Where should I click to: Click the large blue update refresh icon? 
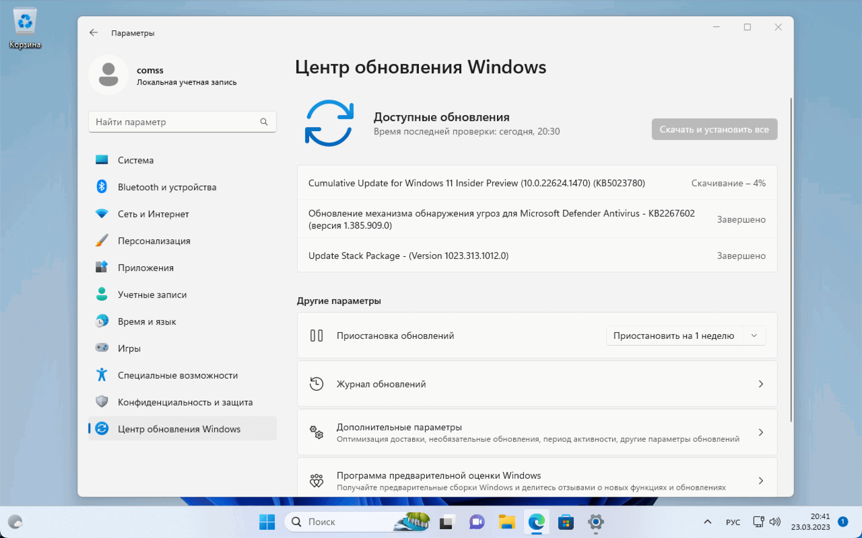pos(329,123)
